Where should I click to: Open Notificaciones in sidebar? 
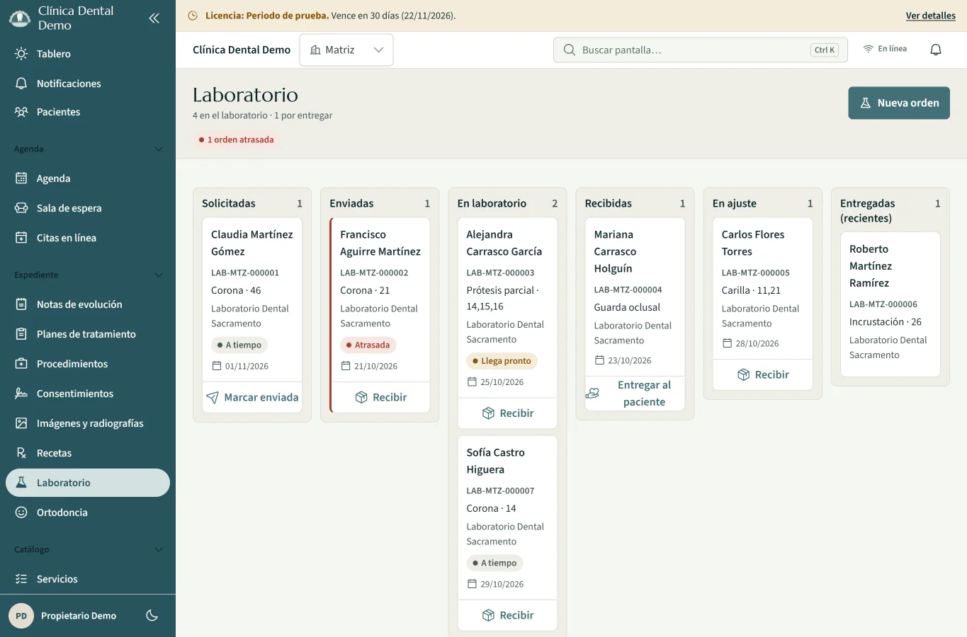[x=88, y=84]
